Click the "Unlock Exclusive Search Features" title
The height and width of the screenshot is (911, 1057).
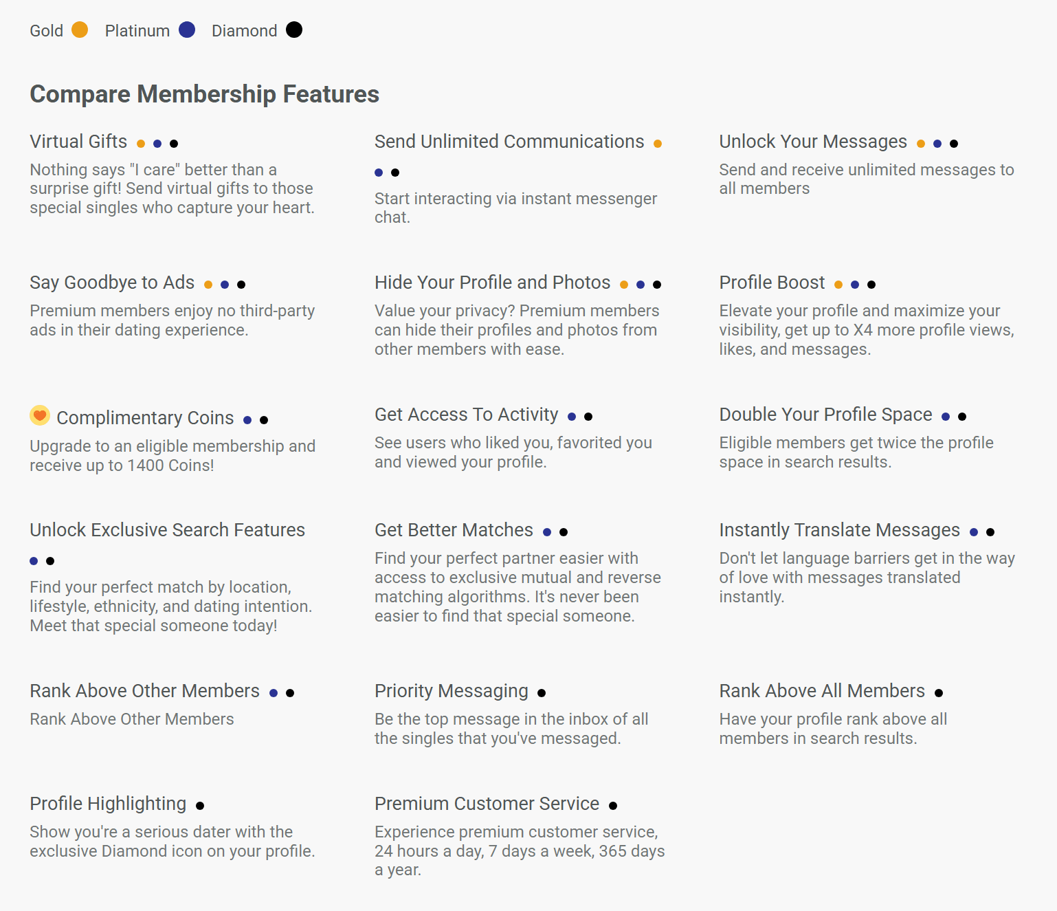tap(167, 530)
